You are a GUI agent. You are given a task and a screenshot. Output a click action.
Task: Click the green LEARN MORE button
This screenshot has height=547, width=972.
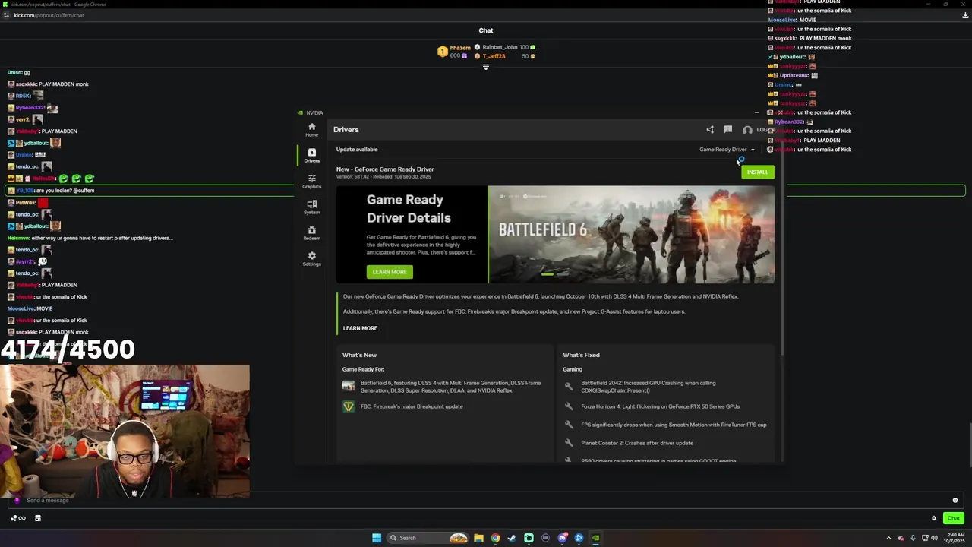pos(390,272)
